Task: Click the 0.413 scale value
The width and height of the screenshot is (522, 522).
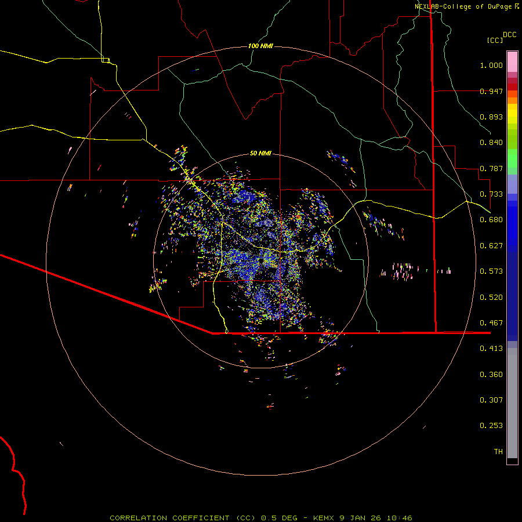Action: click(491, 349)
